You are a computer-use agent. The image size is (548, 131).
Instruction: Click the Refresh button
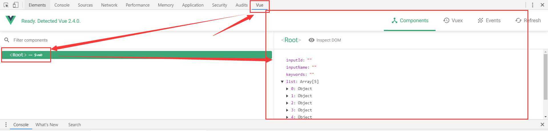528,21
